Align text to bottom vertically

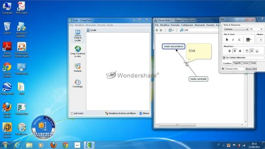[x=257, y=51]
